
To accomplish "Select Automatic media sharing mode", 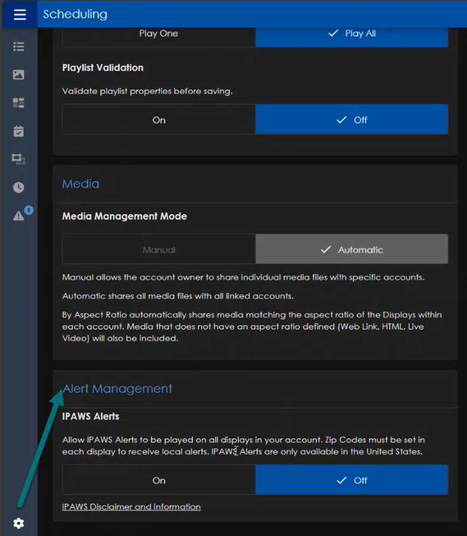I will click(x=351, y=249).
